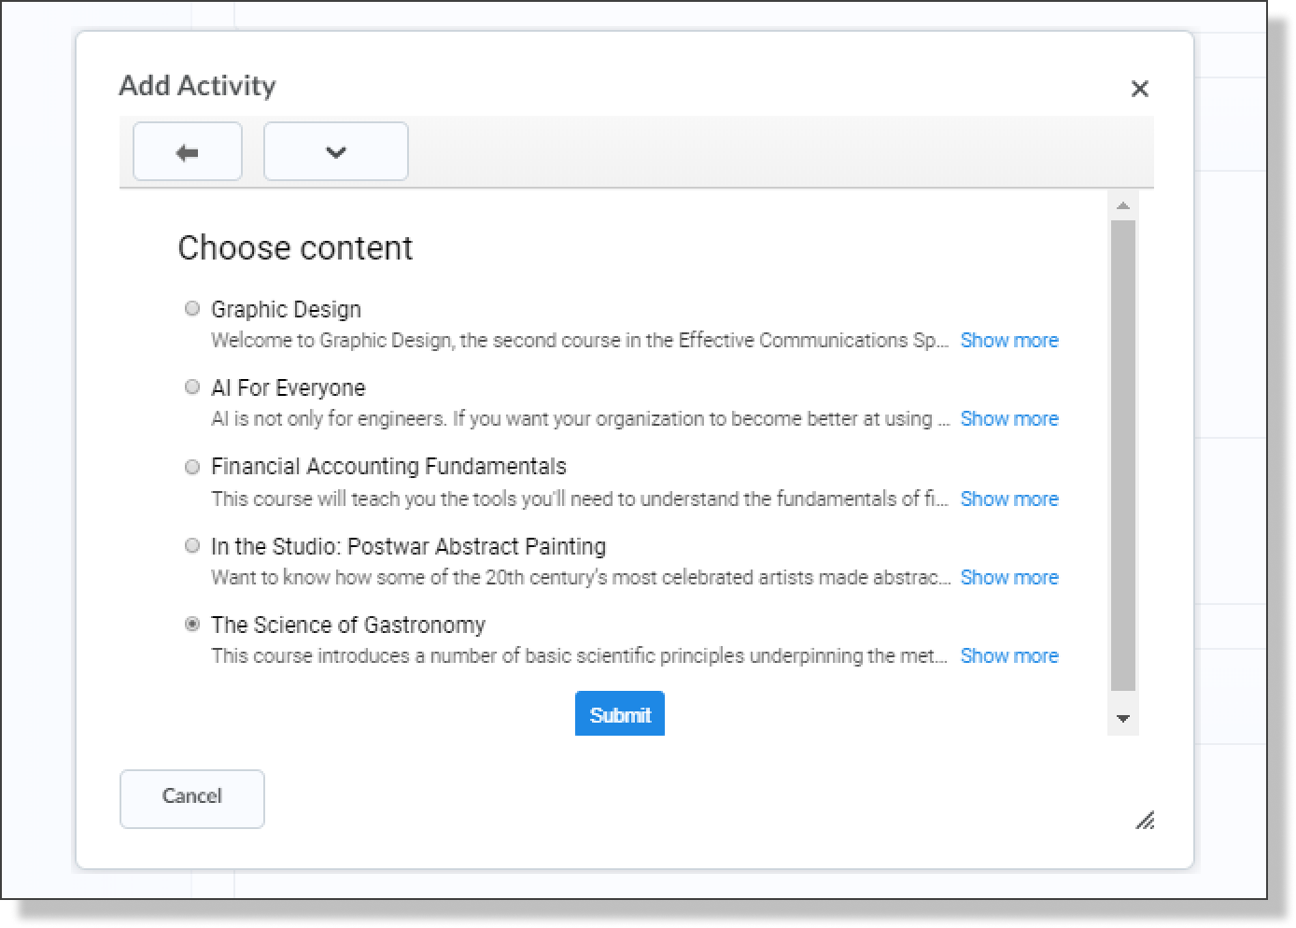Open the chevron dropdown in toolbar
Image resolution: width=1296 pixels, height=928 pixels.
[336, 151]
